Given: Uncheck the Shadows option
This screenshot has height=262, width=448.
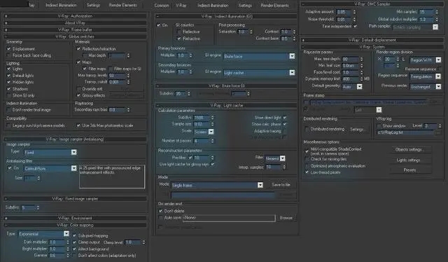Looking at the screenshot, I should pyautogui.click(x=9, y=89).
